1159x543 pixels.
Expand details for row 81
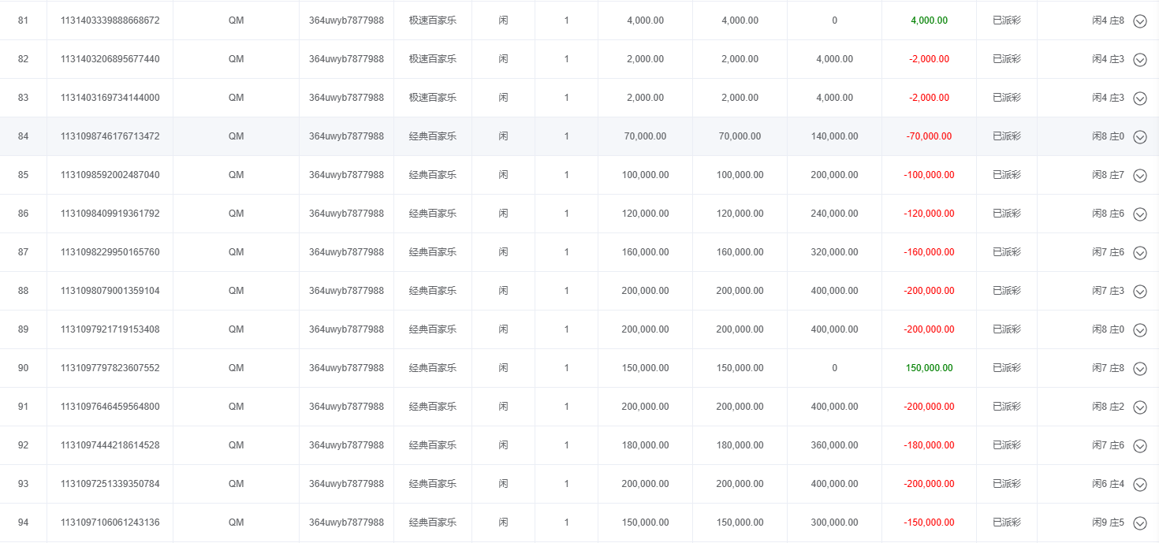(x=1139, y=21)
